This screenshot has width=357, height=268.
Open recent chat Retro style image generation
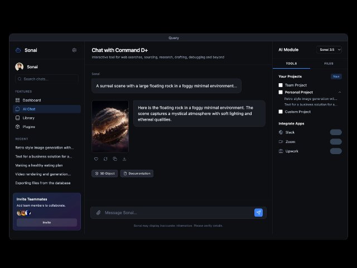[45, 147]
